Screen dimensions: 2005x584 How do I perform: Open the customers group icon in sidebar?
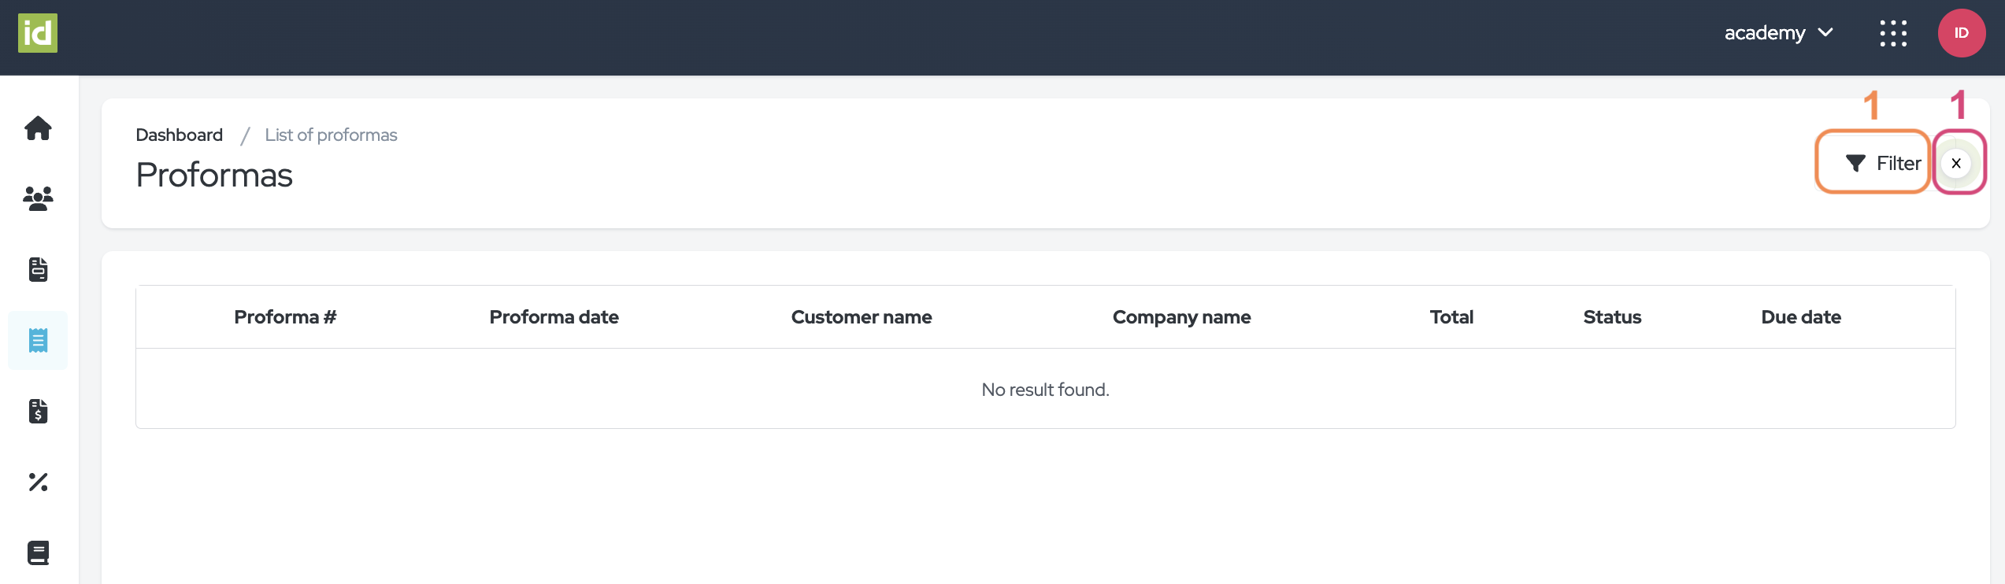38,198
